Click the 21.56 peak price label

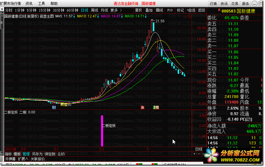(160, 21)
